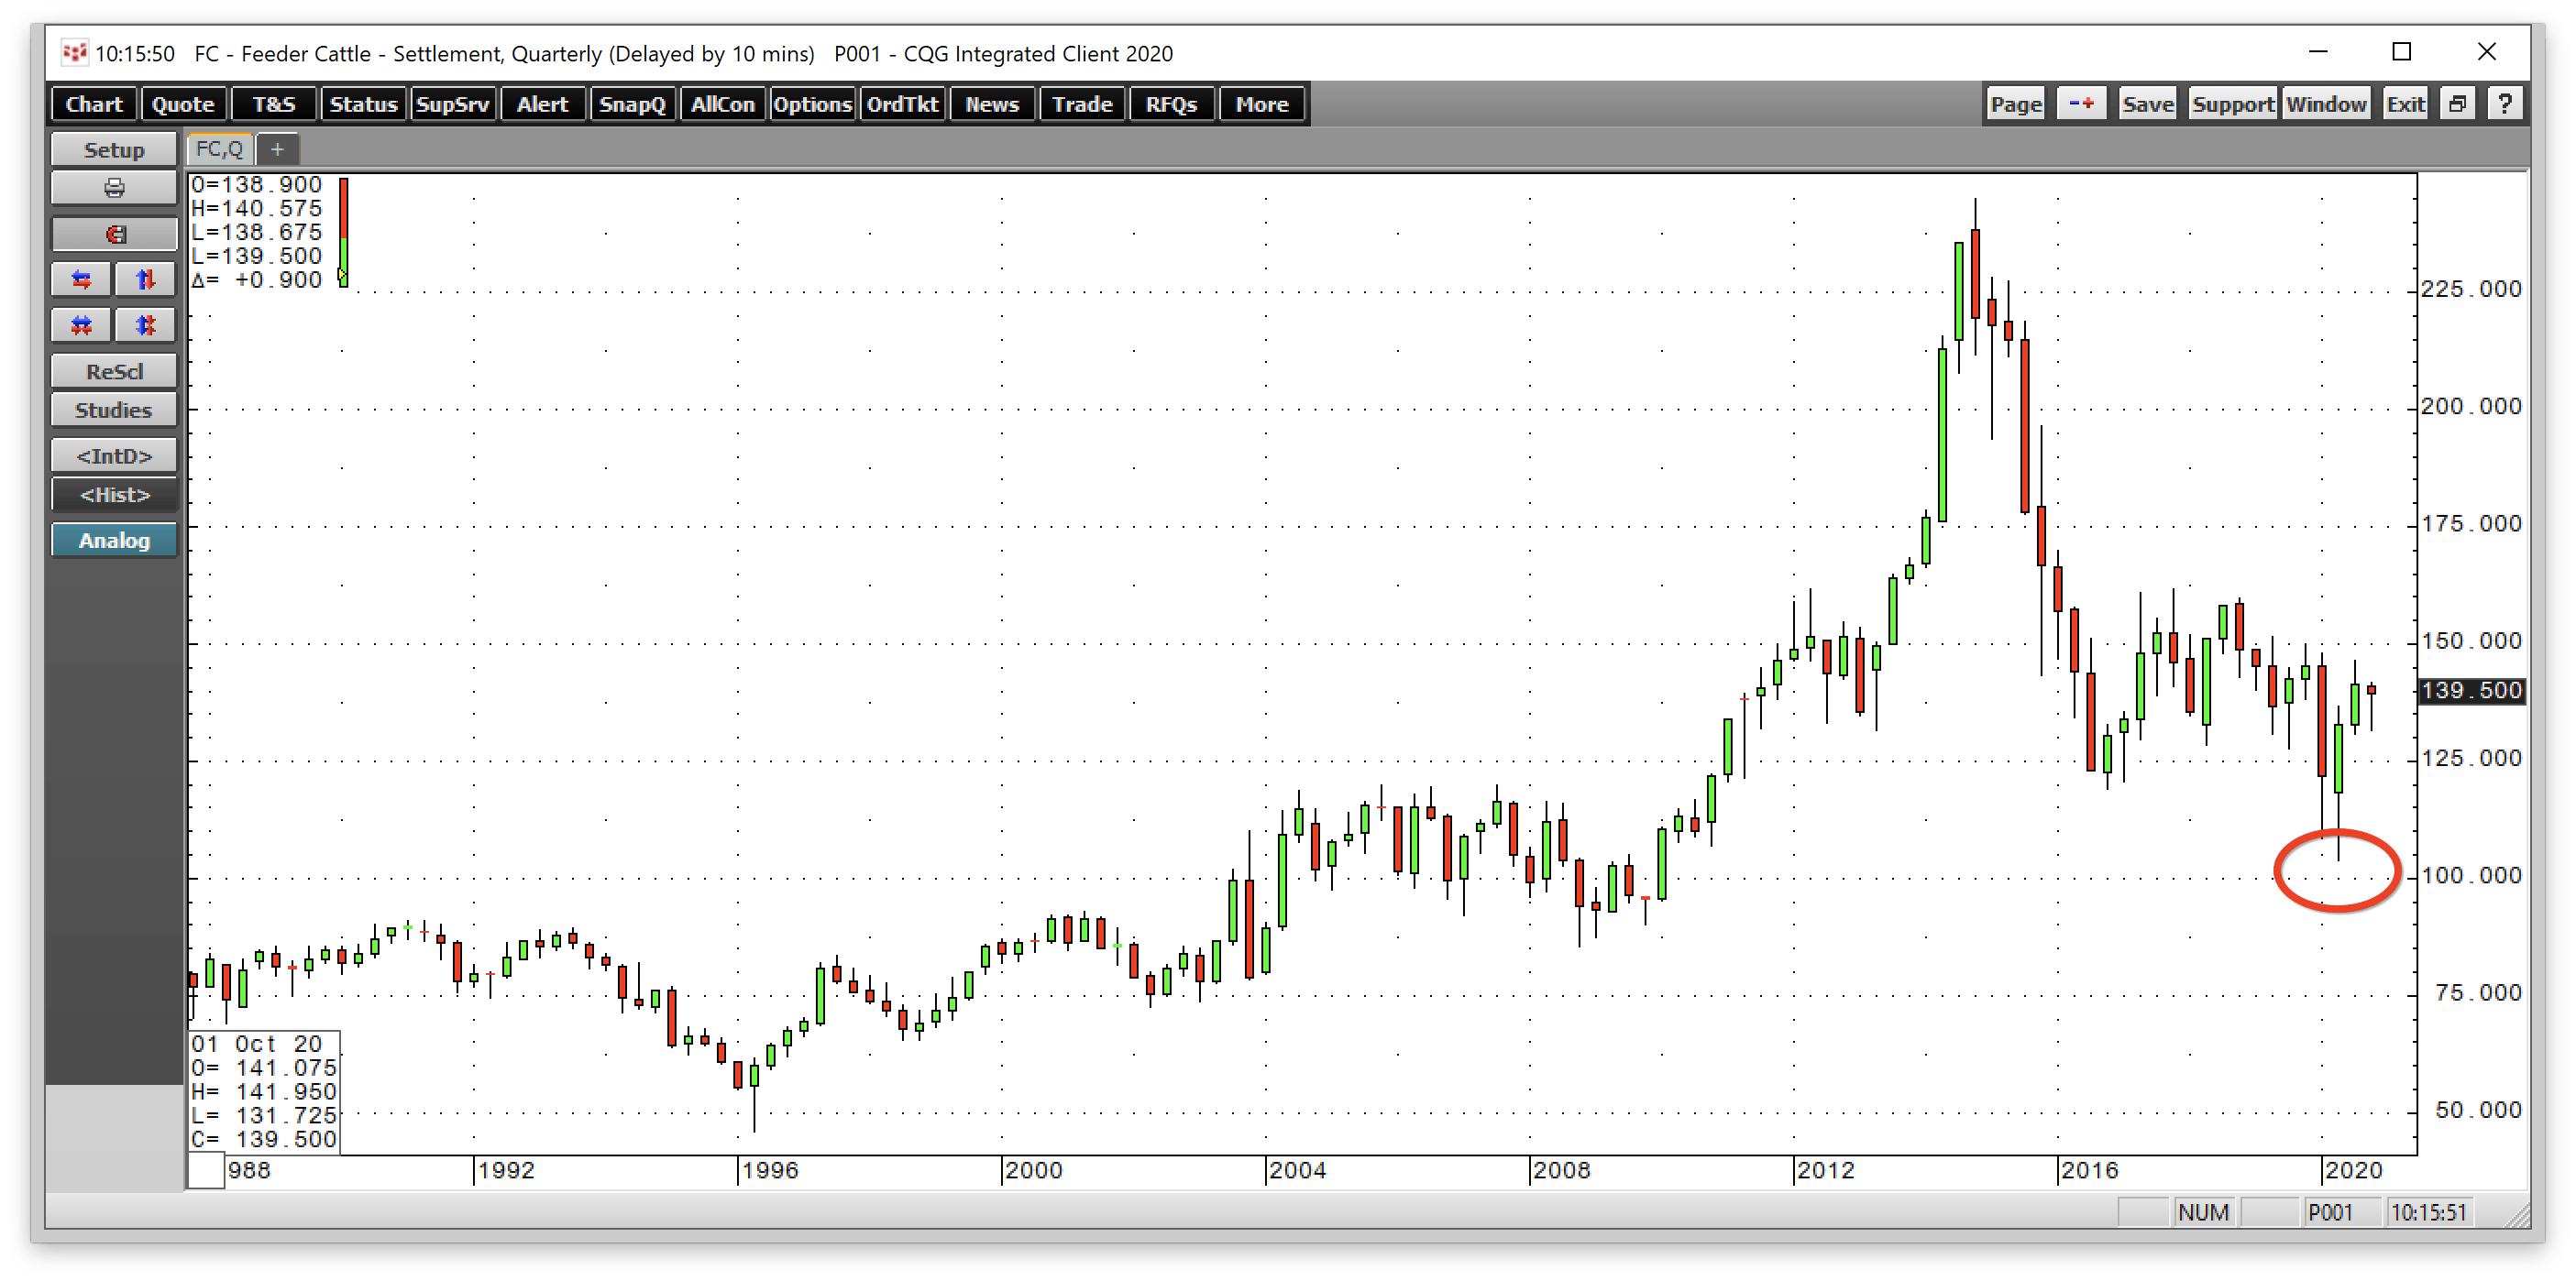Click the Studies button
The height and width of the screenshot is (1281, 2576).
[x=114, y=410]
